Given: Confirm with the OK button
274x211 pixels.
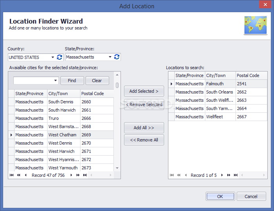Looking at the screenshot, I should tap(220, 196).
